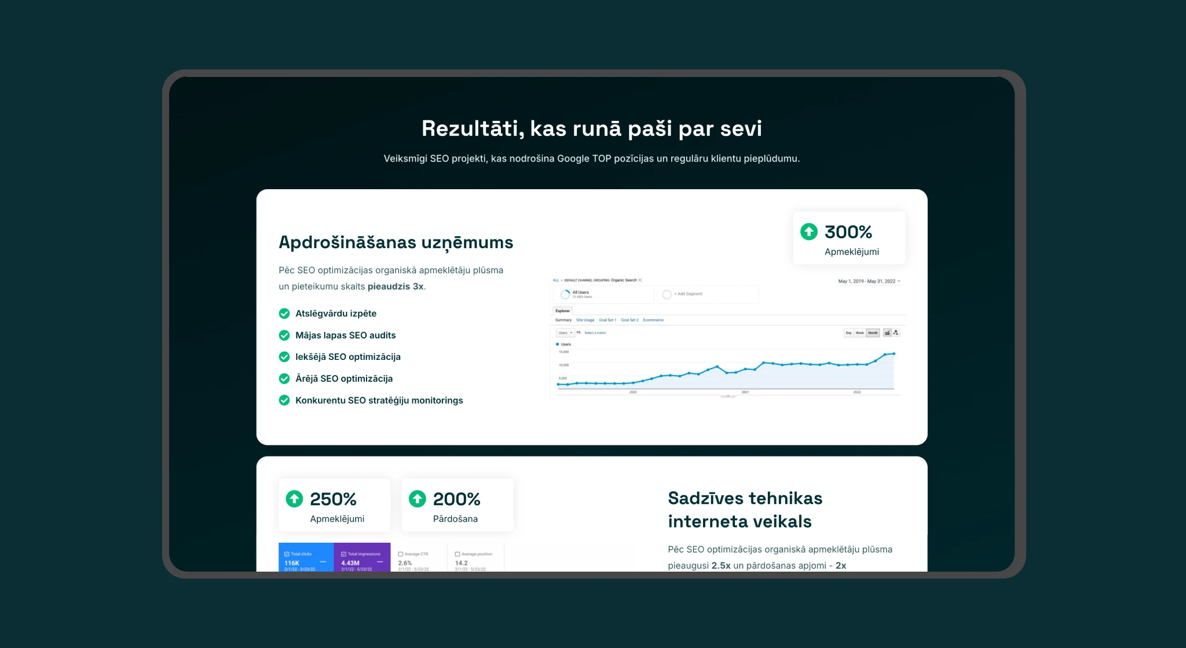Click the Day granularity button
The image size is (1186, 648).
(x=848, y=333)
